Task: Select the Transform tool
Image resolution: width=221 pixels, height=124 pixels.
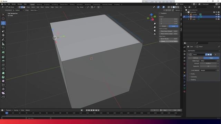Action: (x=3, y=35)
